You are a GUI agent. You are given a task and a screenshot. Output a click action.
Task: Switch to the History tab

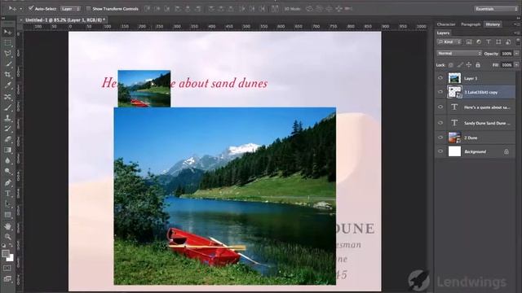[493, 24]
